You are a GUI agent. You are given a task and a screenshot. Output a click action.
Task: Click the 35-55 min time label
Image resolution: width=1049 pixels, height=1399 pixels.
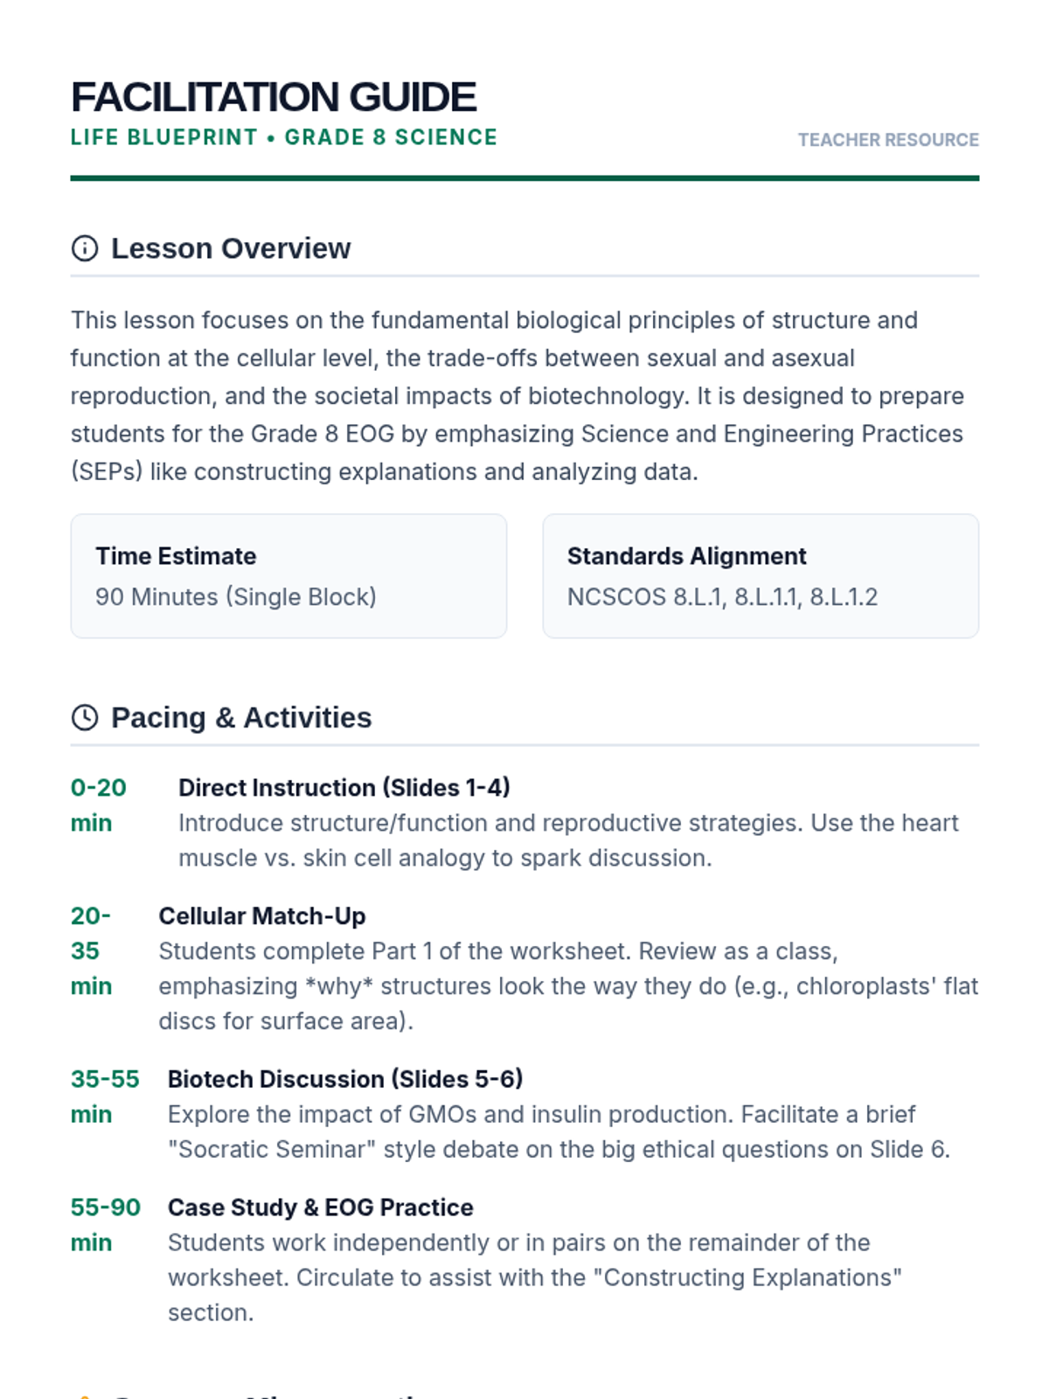coord(104,1096)
